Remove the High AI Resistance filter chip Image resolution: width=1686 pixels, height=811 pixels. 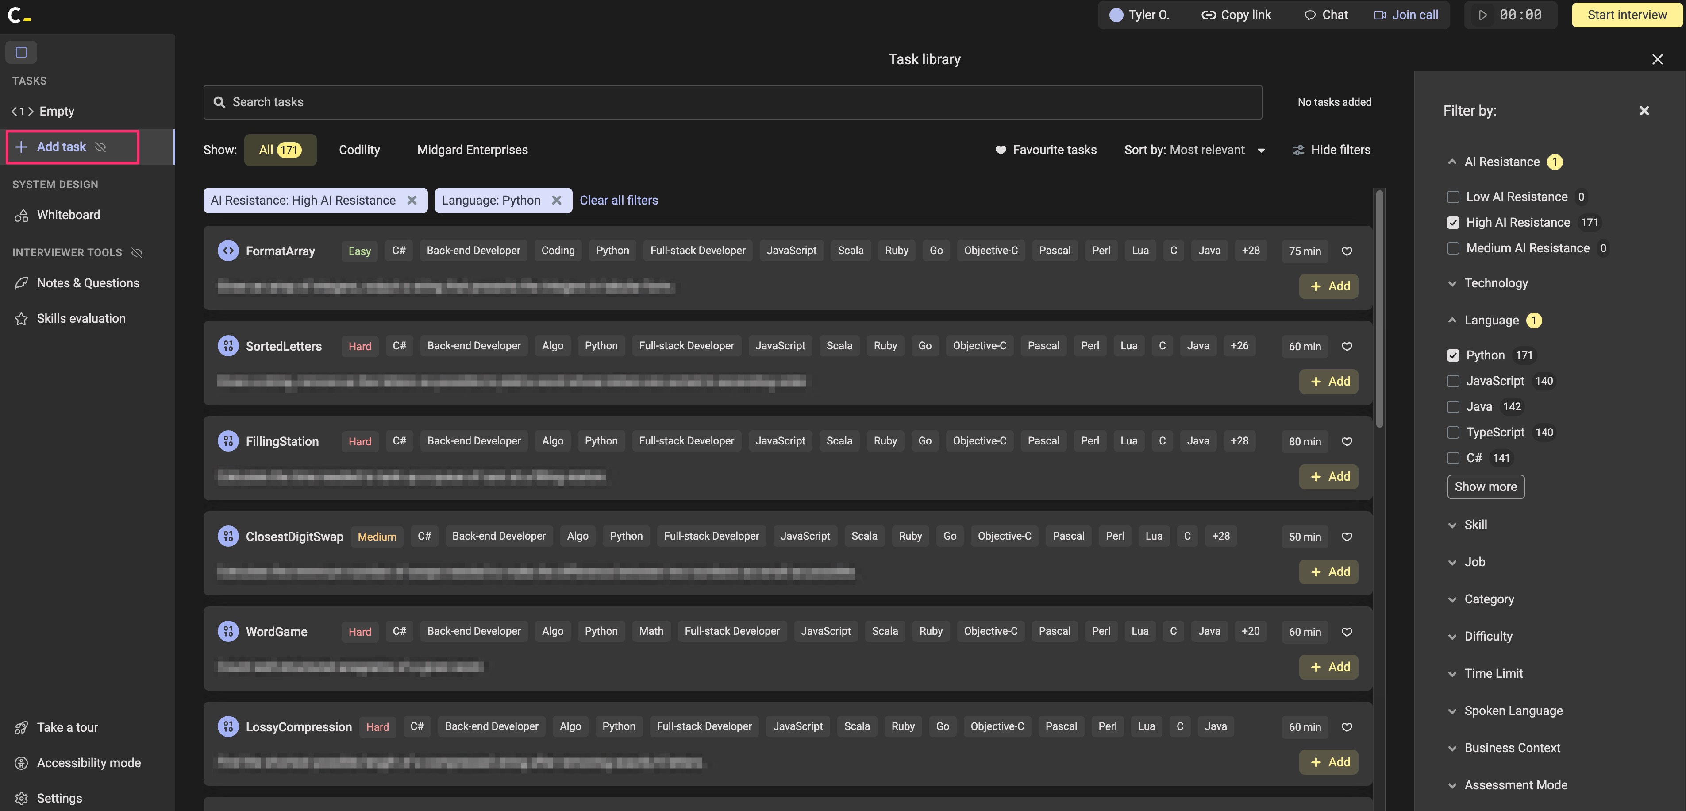click(412, 200)
